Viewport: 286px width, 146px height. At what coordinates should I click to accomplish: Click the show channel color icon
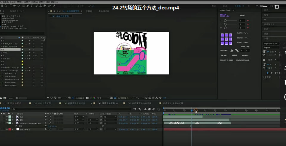[x=95, y=98]
